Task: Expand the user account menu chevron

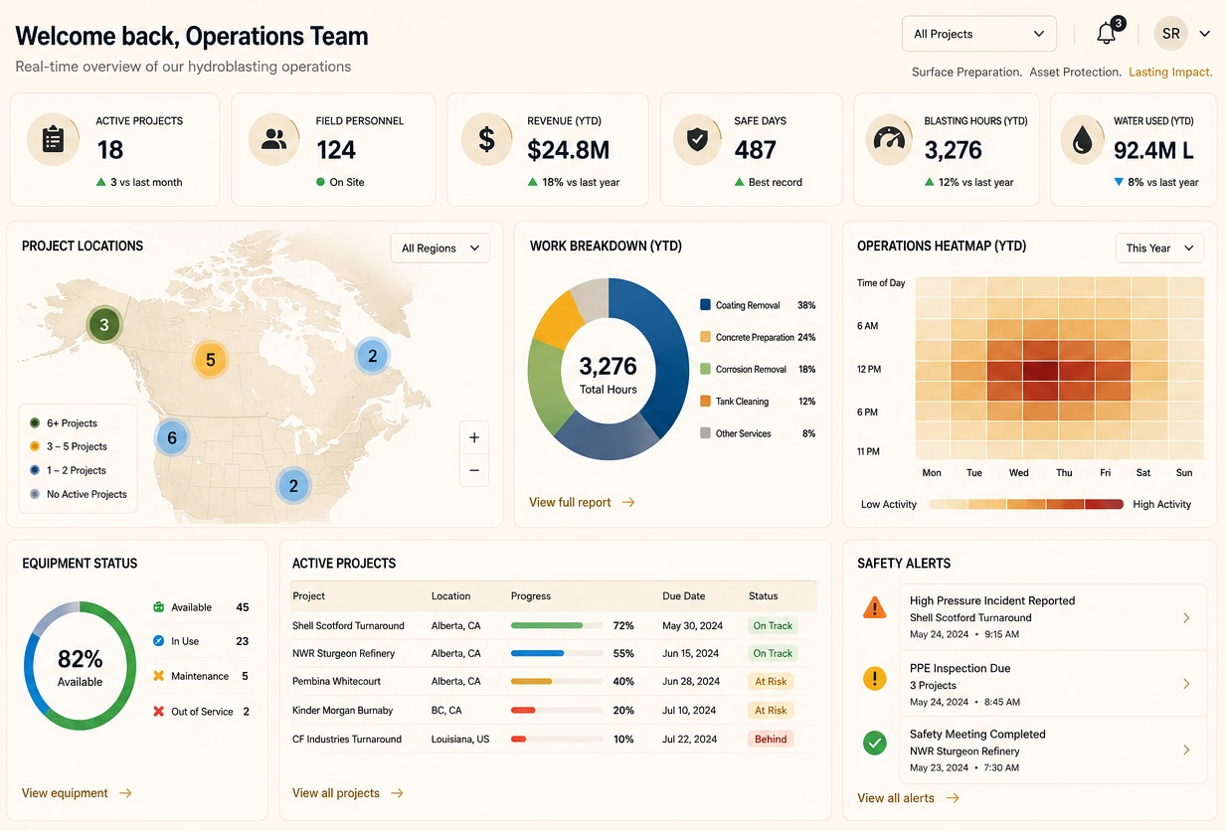Action: [1205, 34]
